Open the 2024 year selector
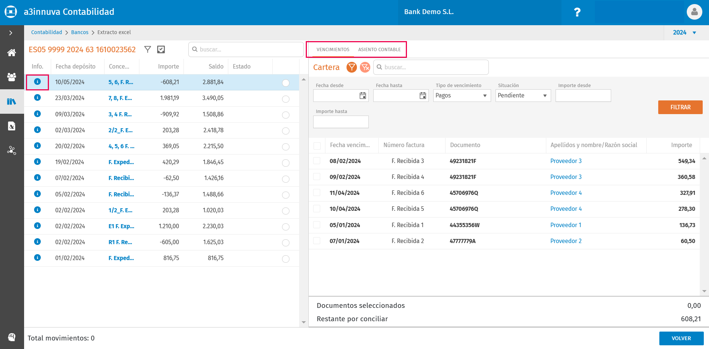The image size is (709, 349). 685,33
